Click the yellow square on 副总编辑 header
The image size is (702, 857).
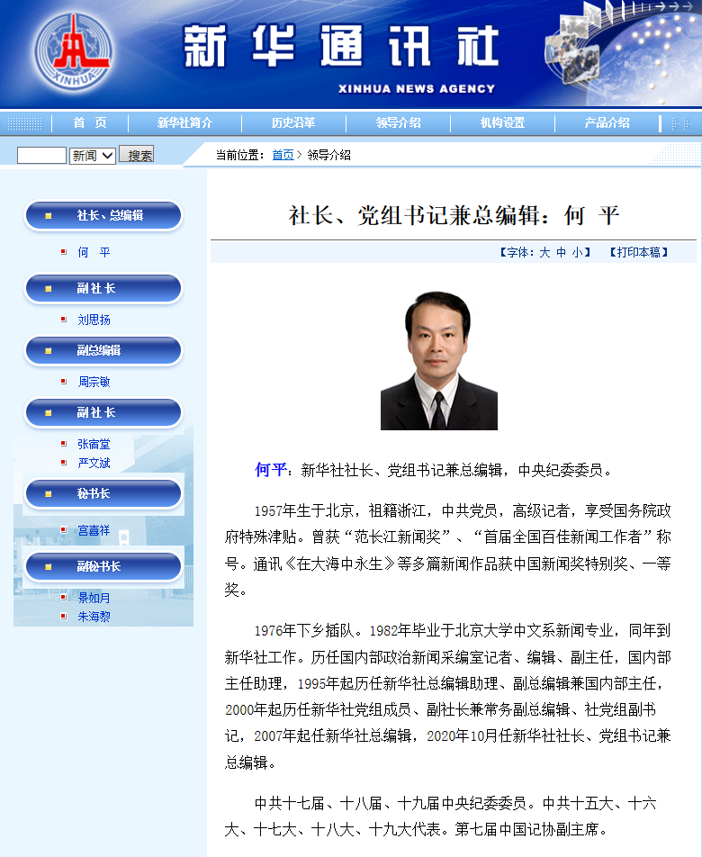[48, 350]
